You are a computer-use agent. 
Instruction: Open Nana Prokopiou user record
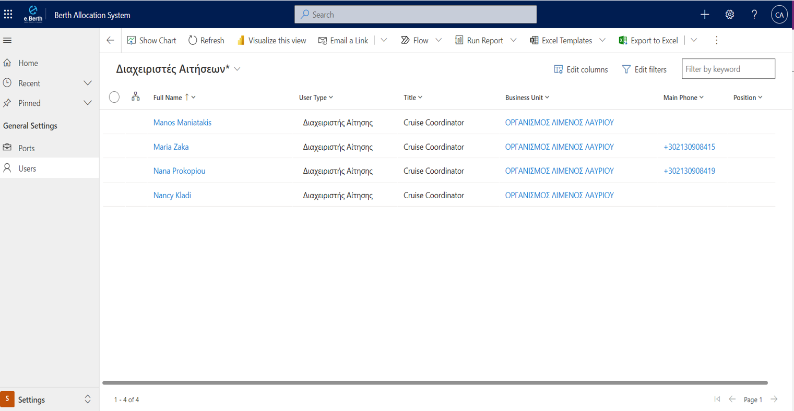[179, 171]
